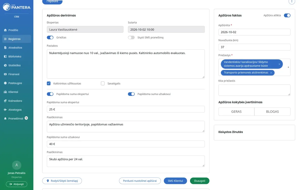The image size is (304, 190).
Task: Click the Jonas Petraitis avatar icon
Action: tap(17, 165)
